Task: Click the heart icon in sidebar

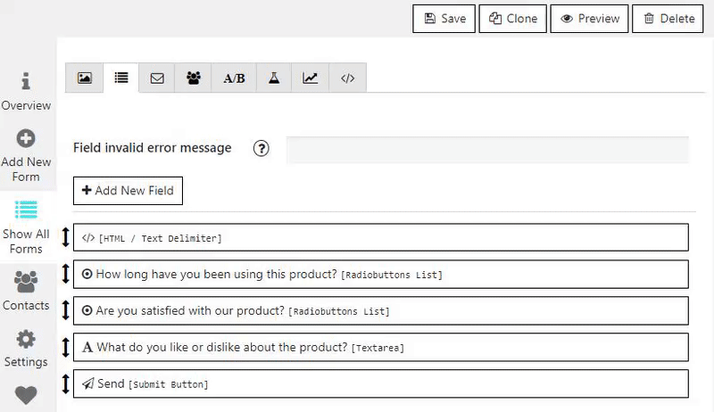Action: coord(26,394)
